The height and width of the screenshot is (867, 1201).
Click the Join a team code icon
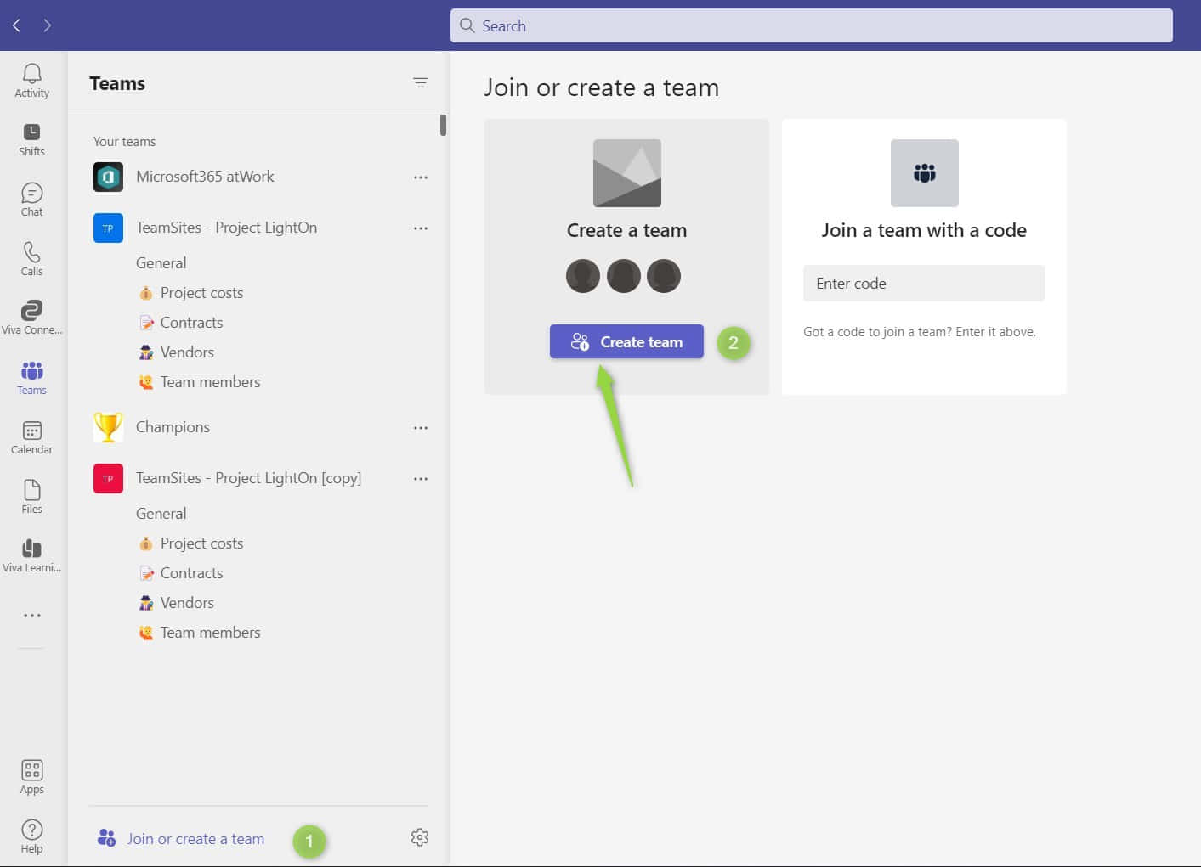click(925, 173)
